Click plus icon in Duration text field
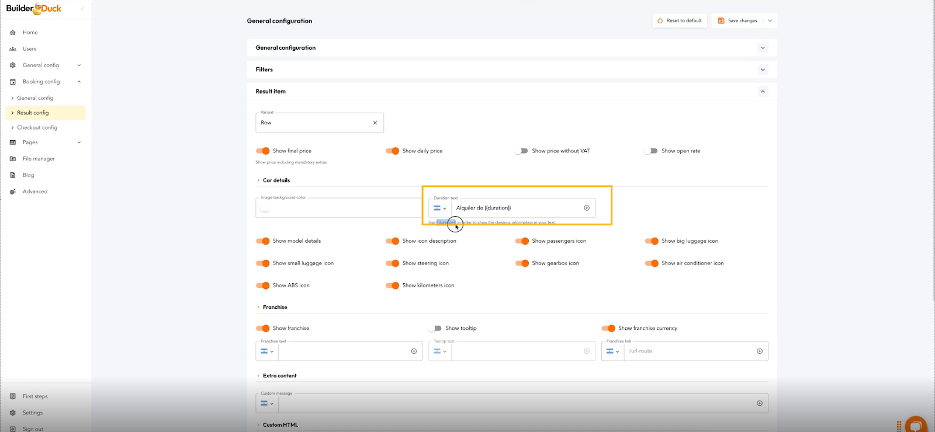The height and width of the screenshot is (432, 935). tap(587, 208)
